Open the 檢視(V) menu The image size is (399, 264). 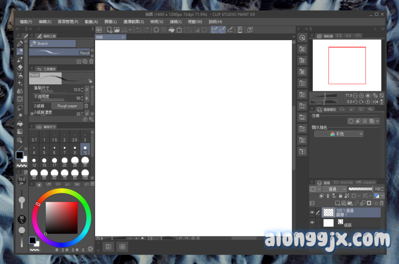click(x=157, y=22)
